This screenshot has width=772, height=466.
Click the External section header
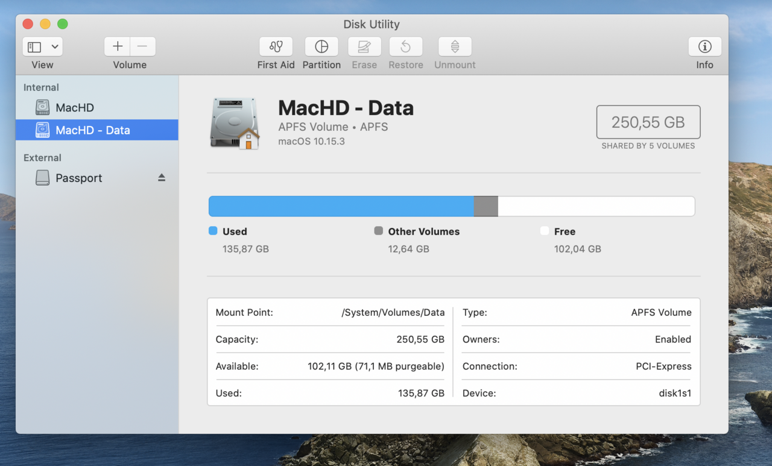point(42,158)
